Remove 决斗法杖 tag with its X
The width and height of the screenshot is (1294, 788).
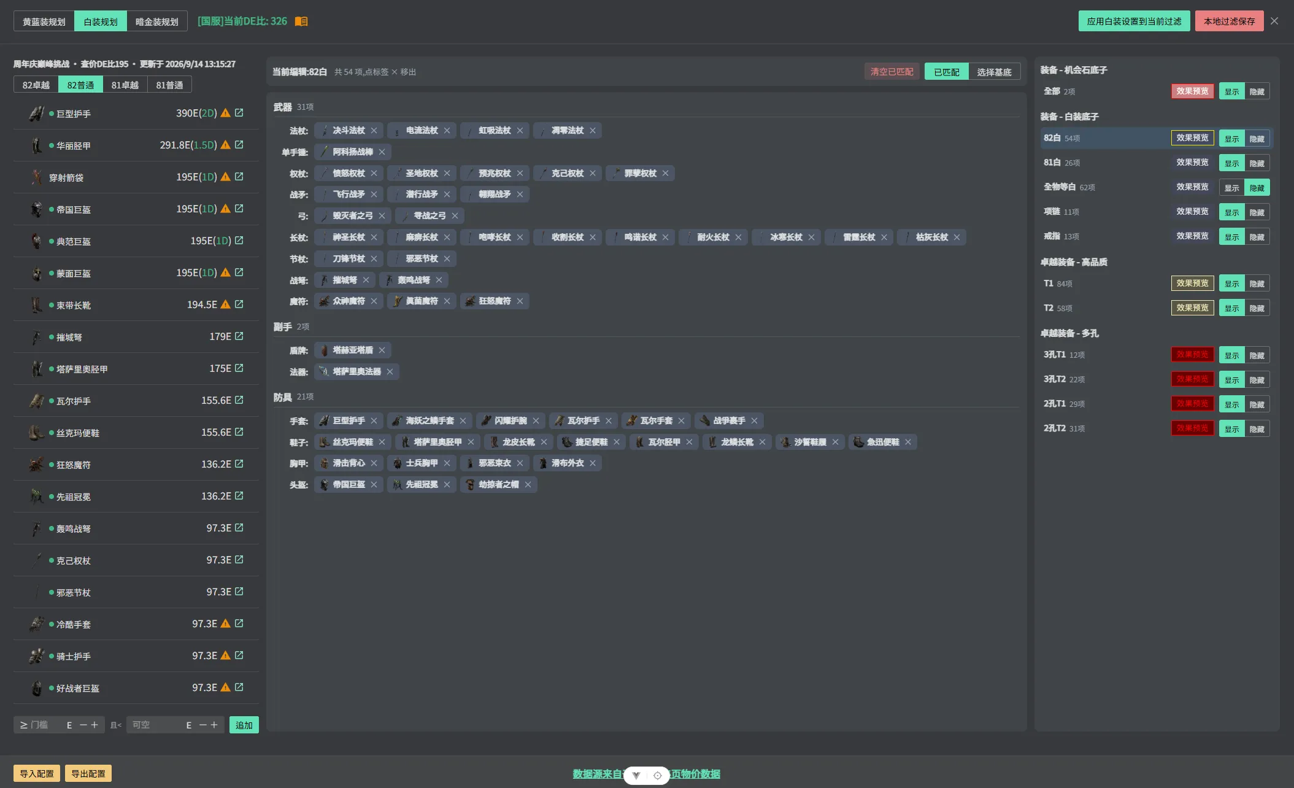tap(374, 131)
